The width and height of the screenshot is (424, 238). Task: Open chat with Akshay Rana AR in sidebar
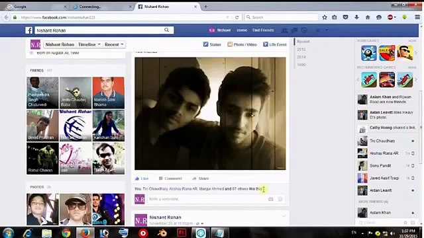point(386,153)
